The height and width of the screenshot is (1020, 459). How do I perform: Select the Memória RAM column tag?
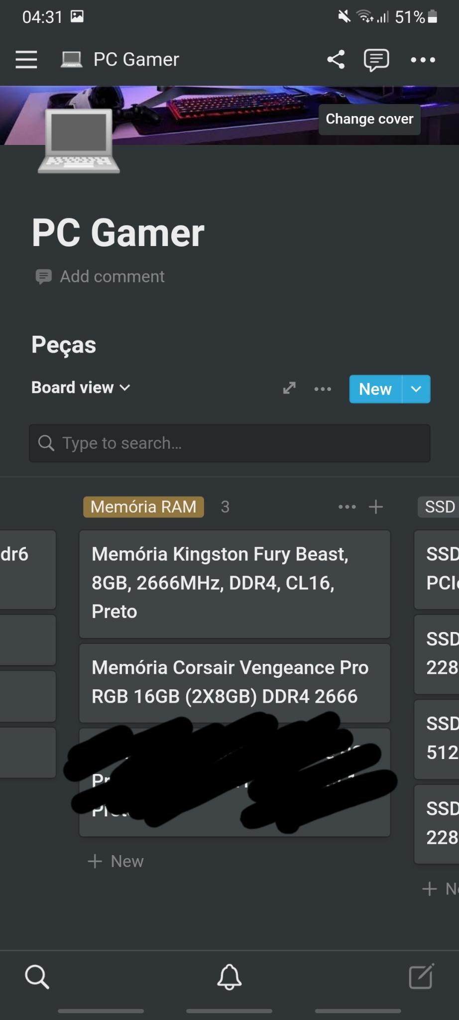[x=143, y=507]
